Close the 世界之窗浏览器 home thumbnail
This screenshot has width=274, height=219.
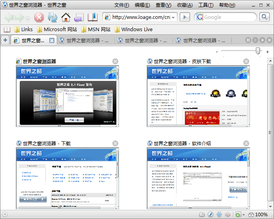(115, 62)
